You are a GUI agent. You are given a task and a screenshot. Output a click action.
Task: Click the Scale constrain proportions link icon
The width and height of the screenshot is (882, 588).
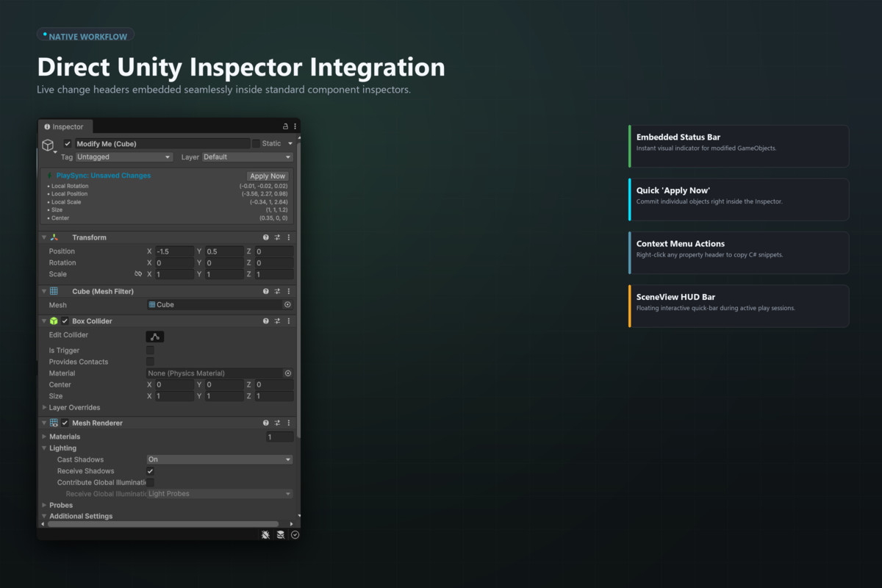[x=138, y=274]
